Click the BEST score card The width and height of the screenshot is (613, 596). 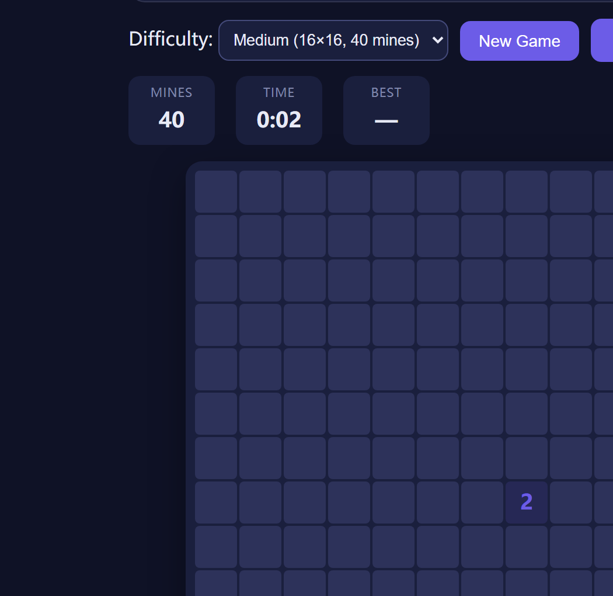click(x=386, y=110)
